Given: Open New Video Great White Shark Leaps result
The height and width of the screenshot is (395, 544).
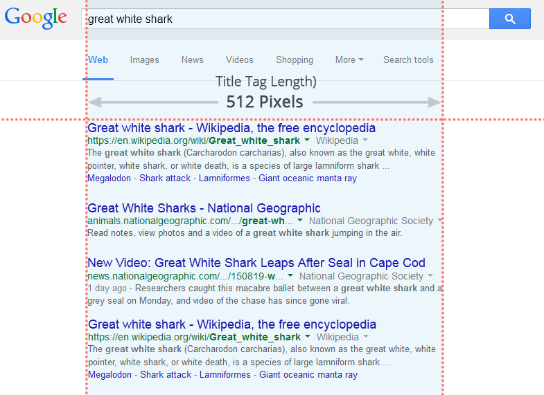Looking at the screenshot, I should click(256, 263).
